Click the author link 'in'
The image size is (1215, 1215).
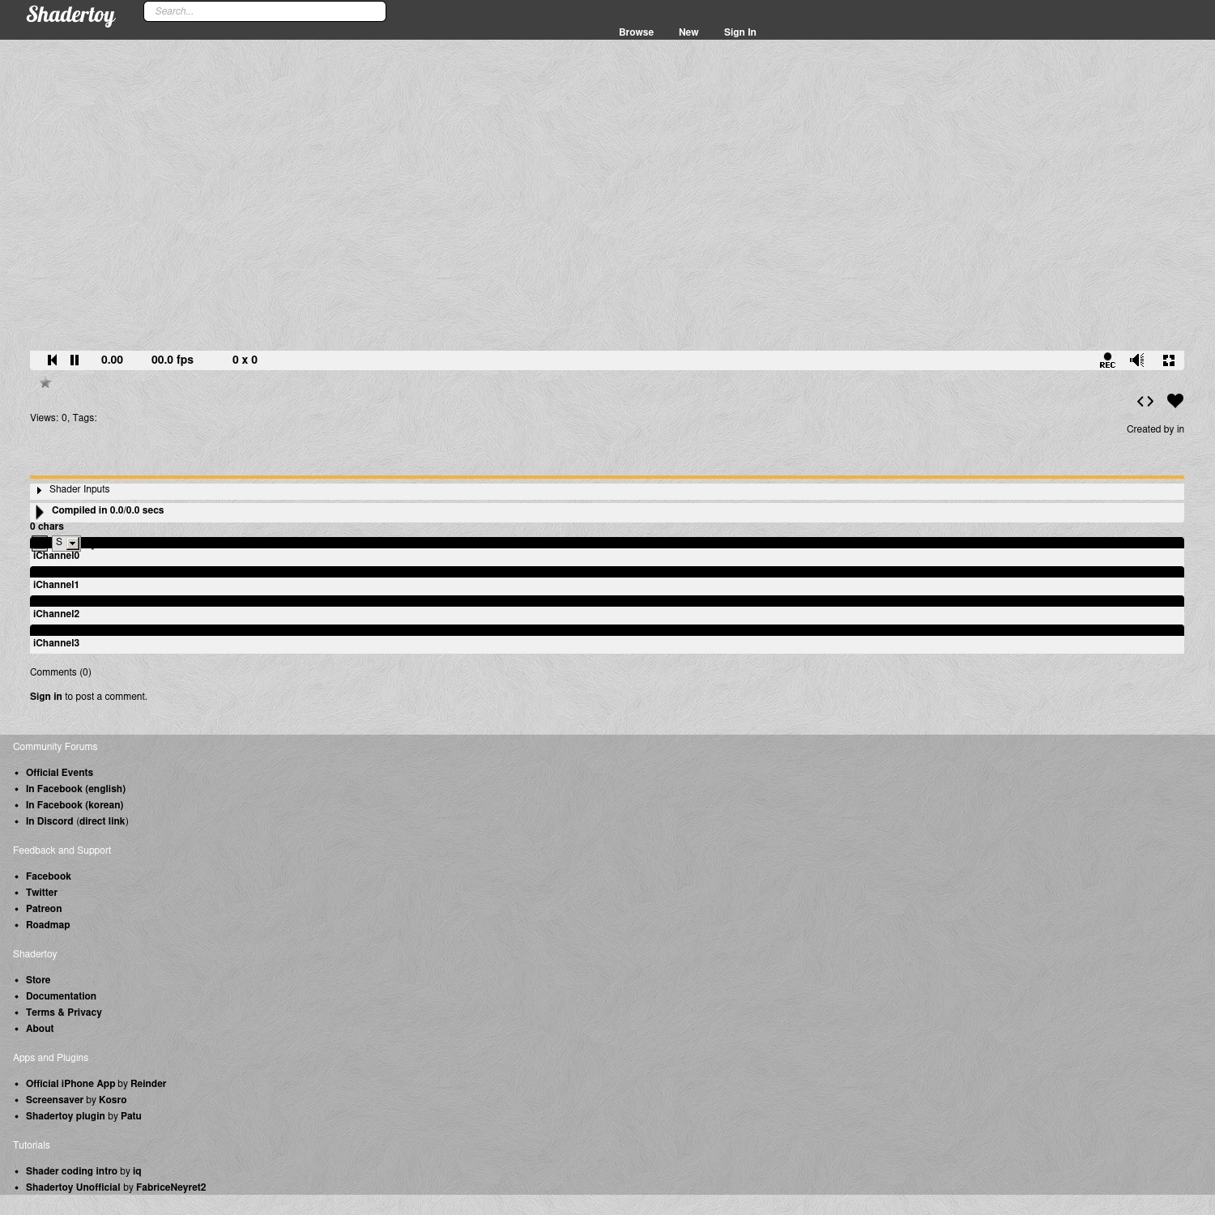1180,429
